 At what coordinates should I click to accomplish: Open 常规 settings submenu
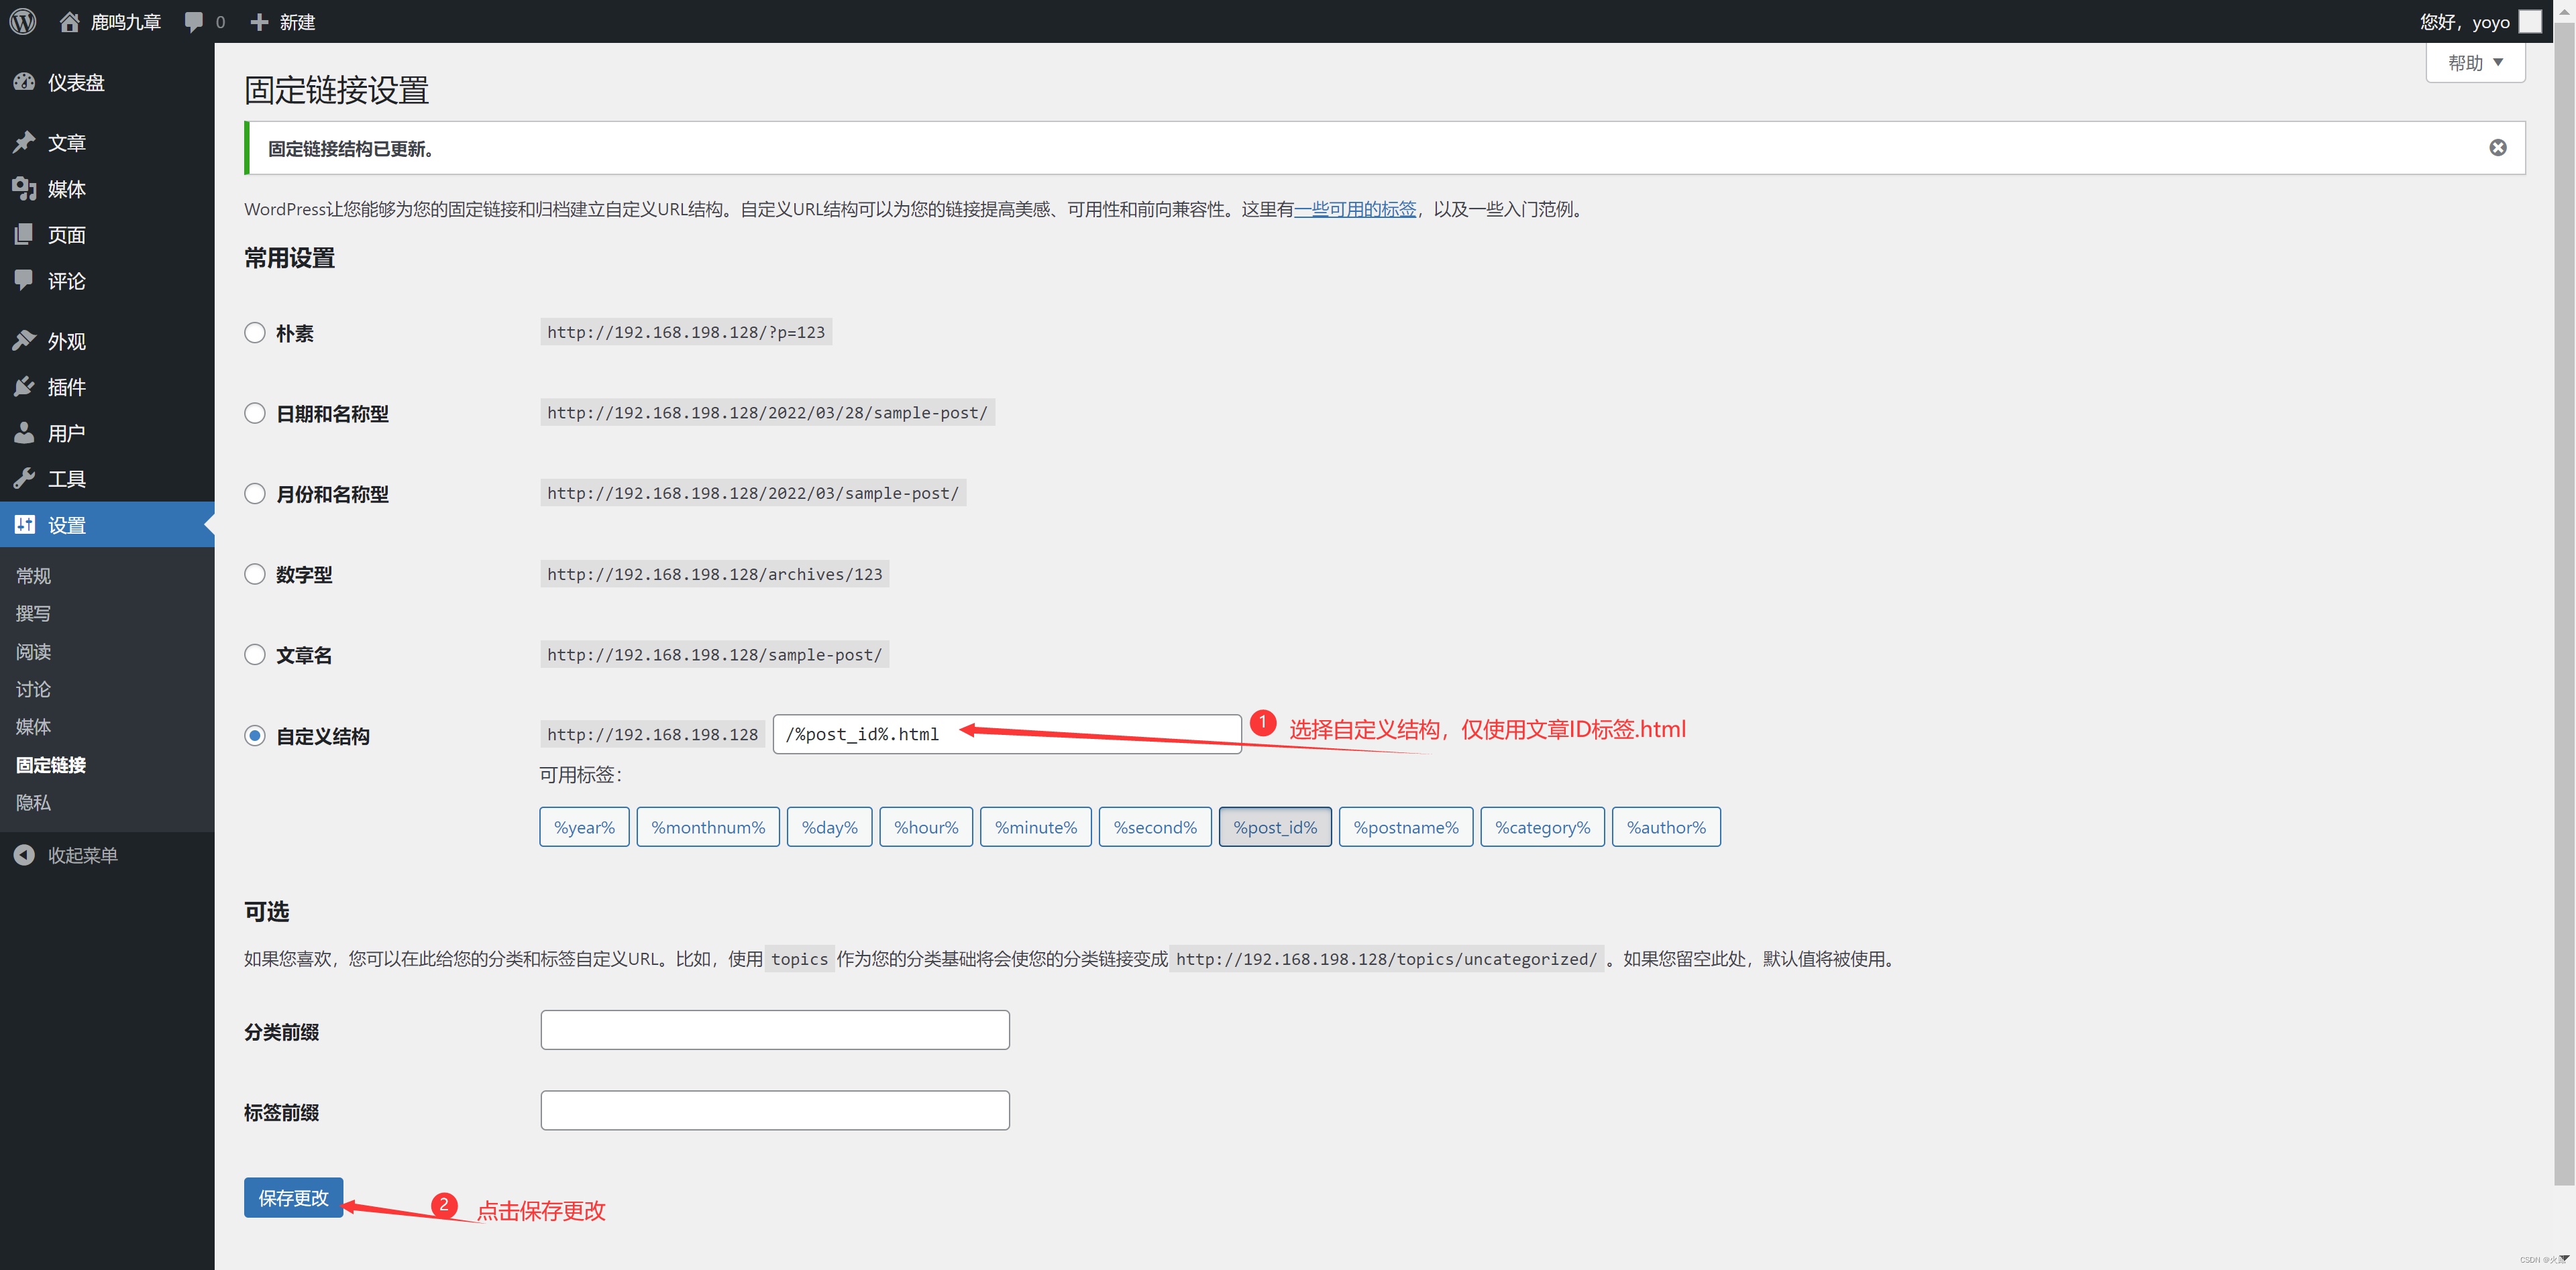click(x=33, y=575)
